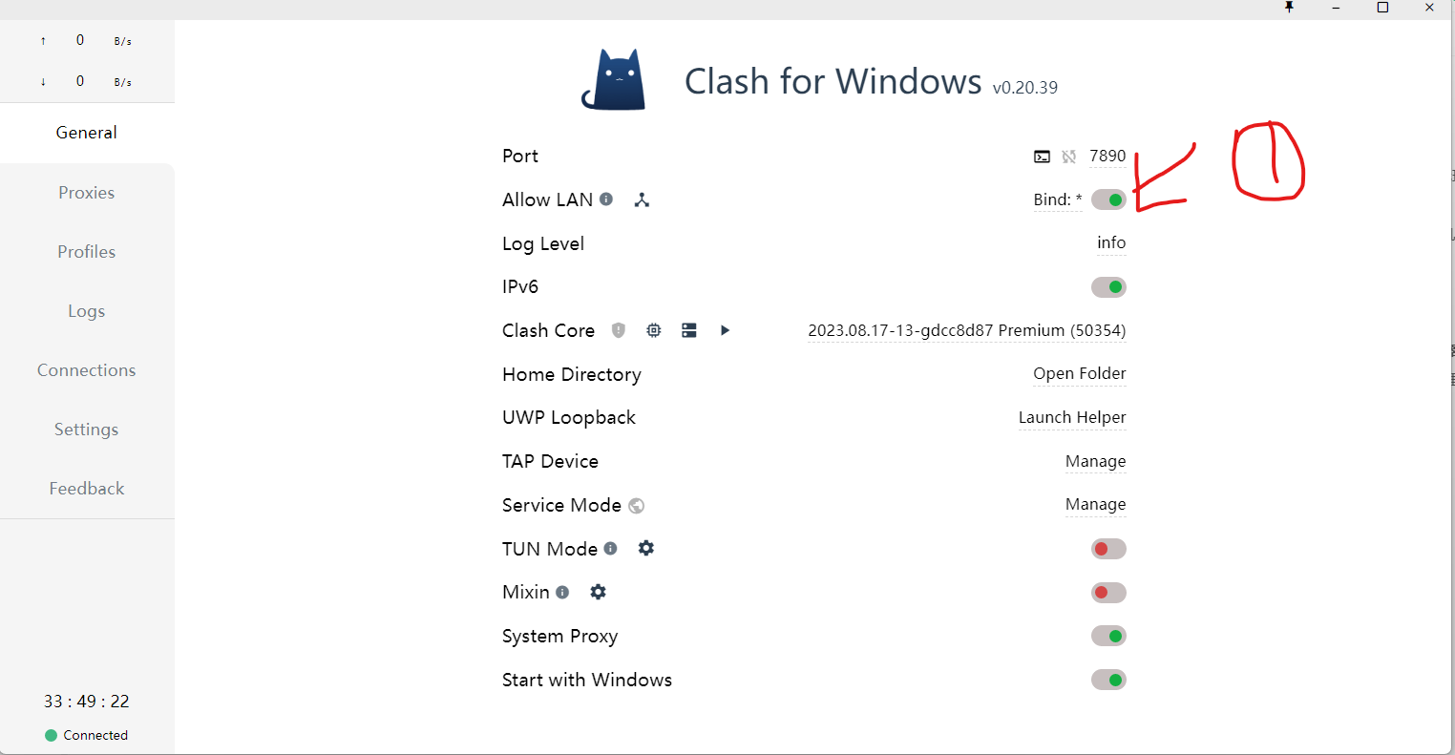This screenshot has height=755, width=1455.
Task: Disable the Allow LAN toggle
Action: (x=1108, y=199)
